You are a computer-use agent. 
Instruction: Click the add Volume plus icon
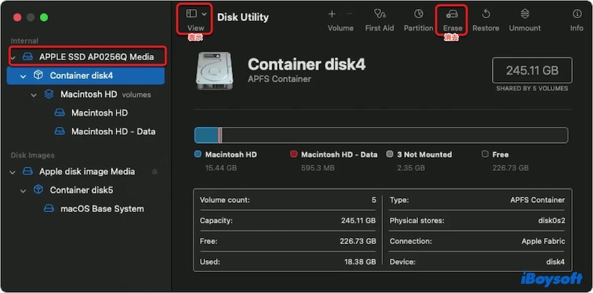[x=331, y=14]
